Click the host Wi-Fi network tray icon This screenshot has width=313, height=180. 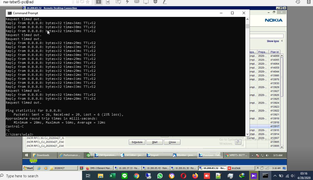click(x=287, y=176)
